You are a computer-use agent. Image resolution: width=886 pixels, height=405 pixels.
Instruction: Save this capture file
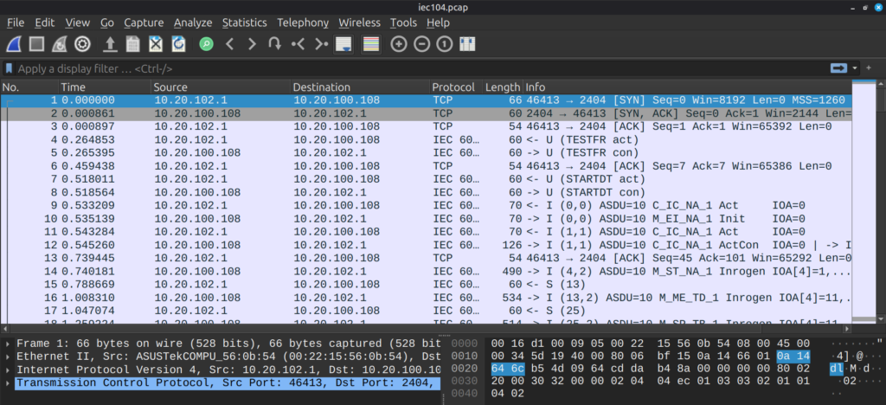[x=132, y=44]
